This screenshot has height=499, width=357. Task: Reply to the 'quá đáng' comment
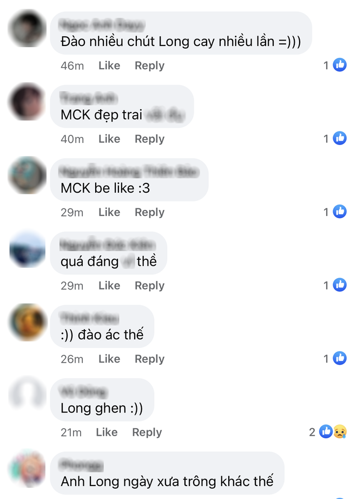(x=149, y=285)
